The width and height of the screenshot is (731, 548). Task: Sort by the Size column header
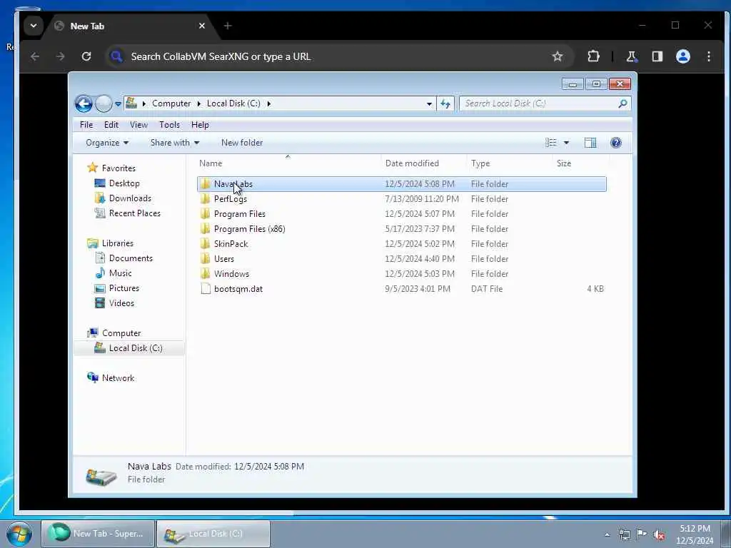pos(564,163)
